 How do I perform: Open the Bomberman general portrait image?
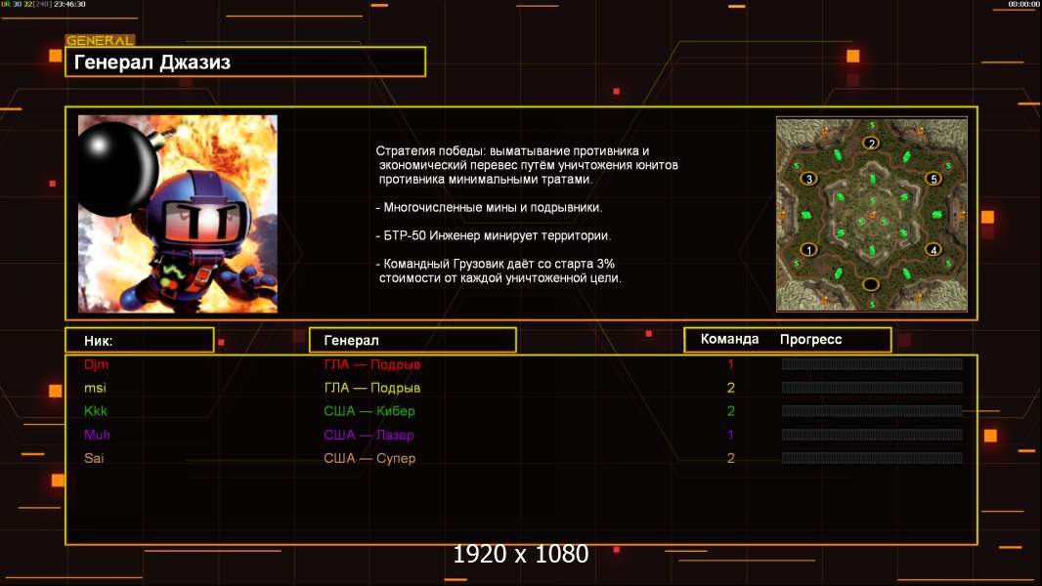(178, 214)
